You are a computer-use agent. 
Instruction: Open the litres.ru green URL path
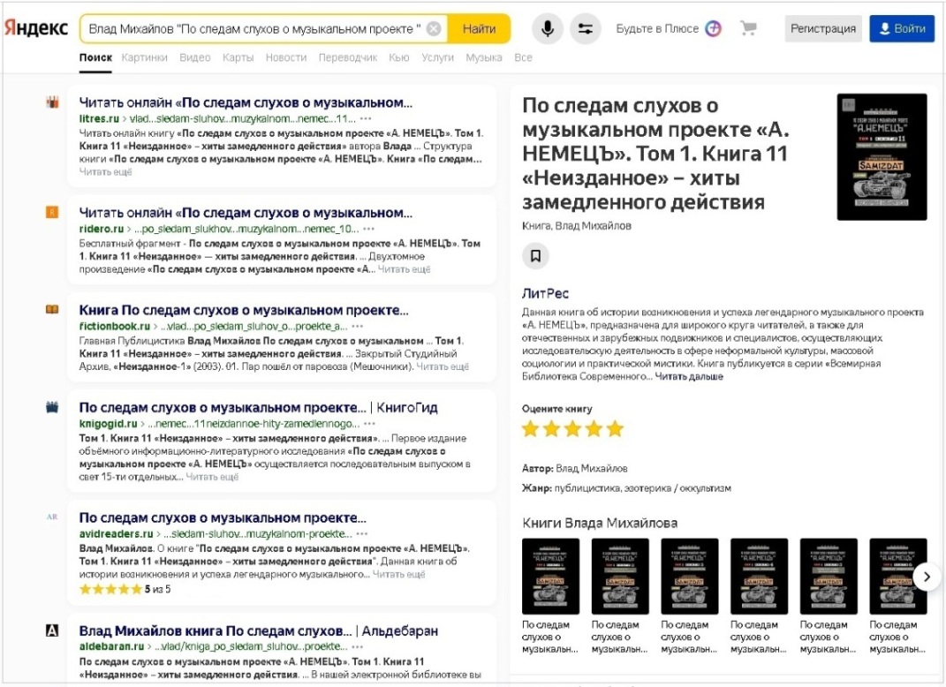pyautogui.click(x=217, y=119)
